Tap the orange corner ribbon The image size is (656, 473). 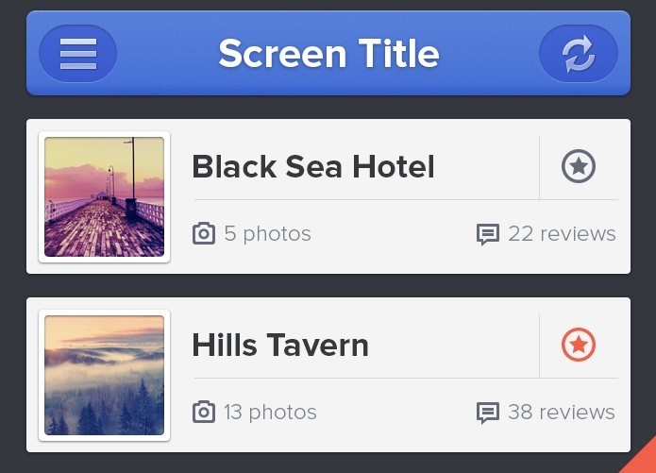point(642,459)
